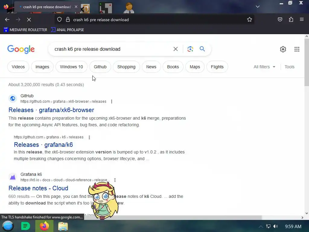Open Releases · grafana/k6 result
The height and width of the screenshot is (232, 309).
click(43, 145)
